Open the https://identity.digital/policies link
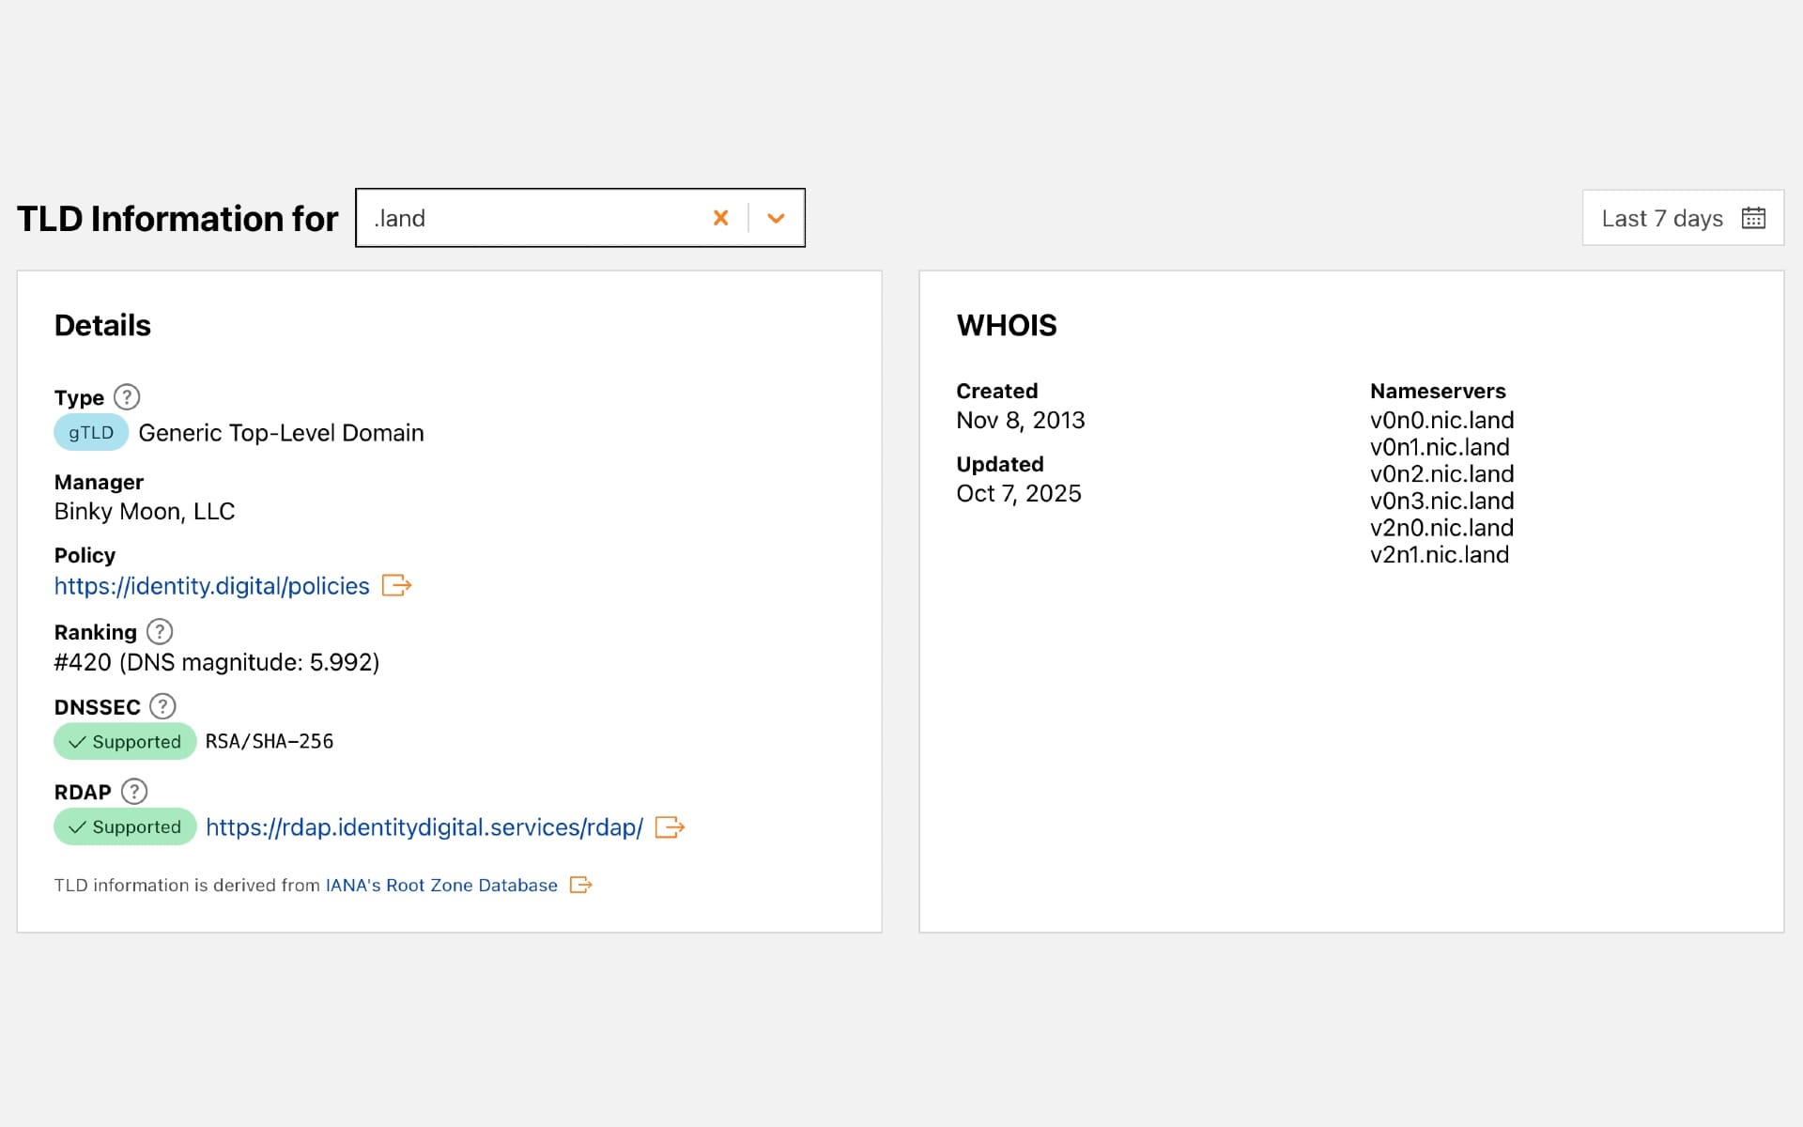Screen dimensions: 1803x1127 tap(211, 585)
